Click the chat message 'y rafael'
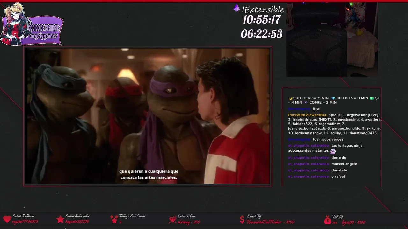 (338, 177)
